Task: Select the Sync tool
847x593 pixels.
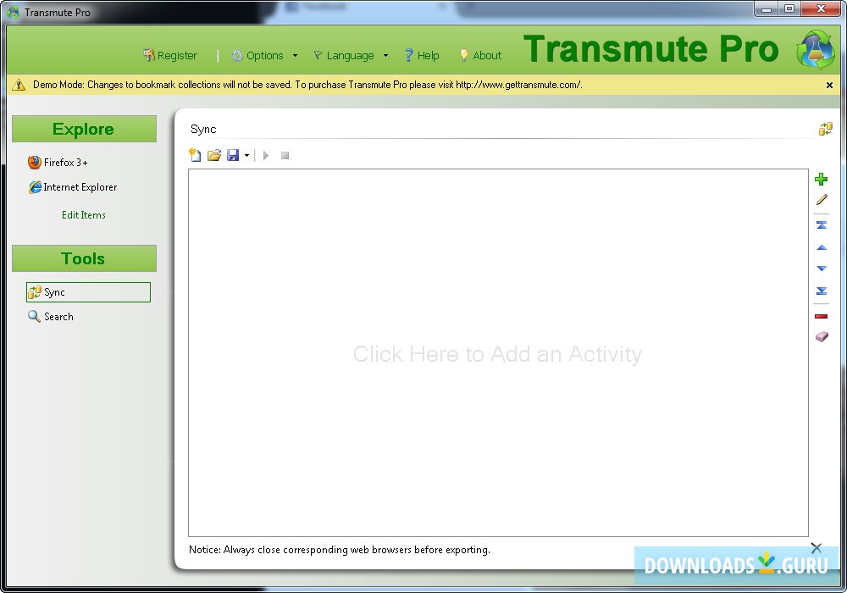Action: coord(88,292)
